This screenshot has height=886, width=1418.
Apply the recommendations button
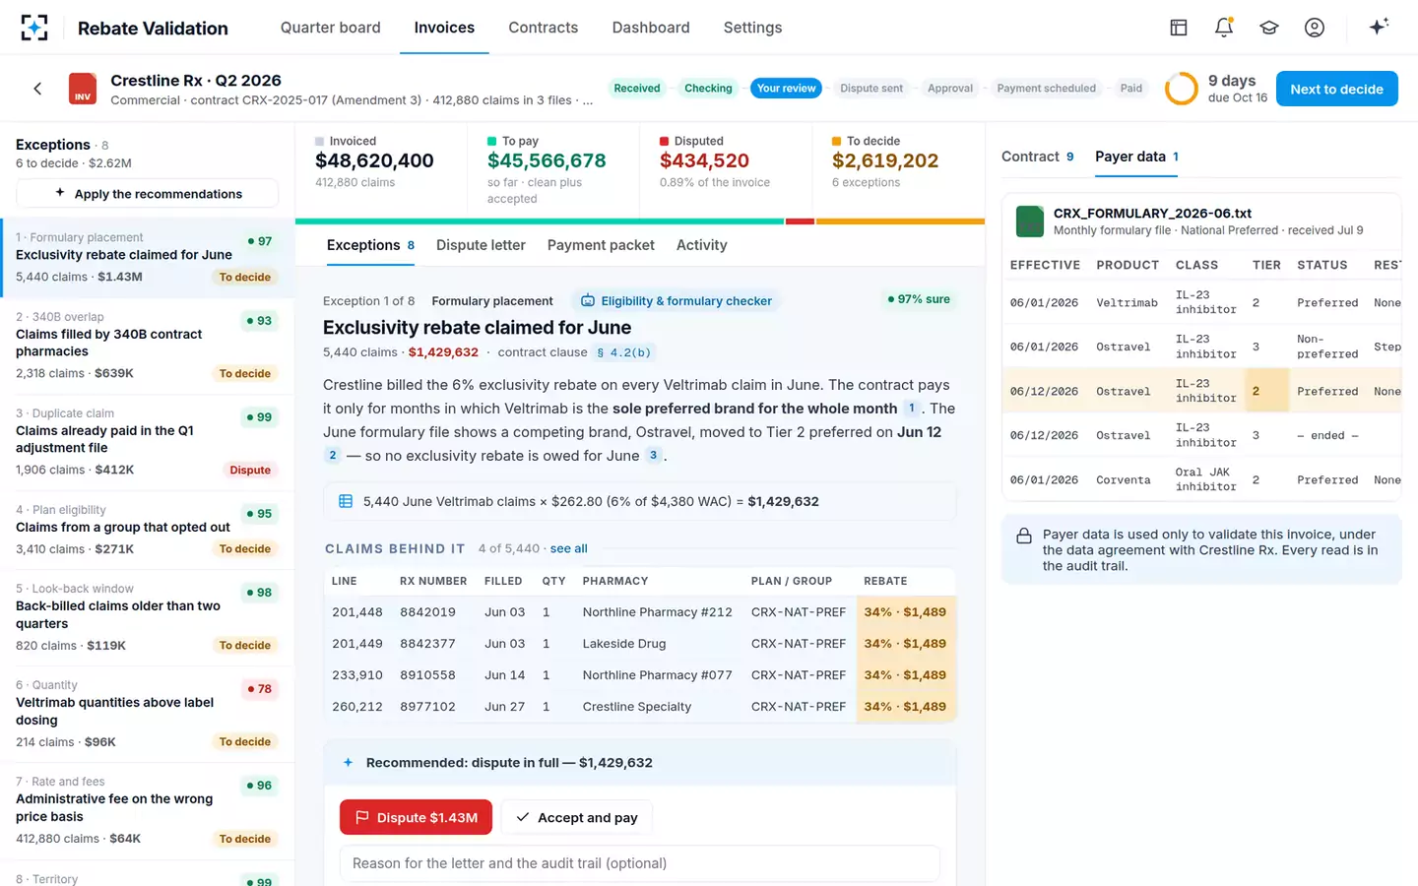148,194
